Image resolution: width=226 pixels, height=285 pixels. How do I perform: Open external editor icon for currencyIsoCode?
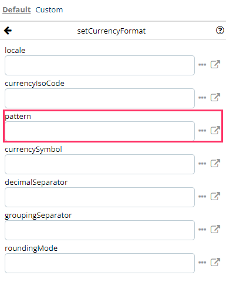[215, 97]
